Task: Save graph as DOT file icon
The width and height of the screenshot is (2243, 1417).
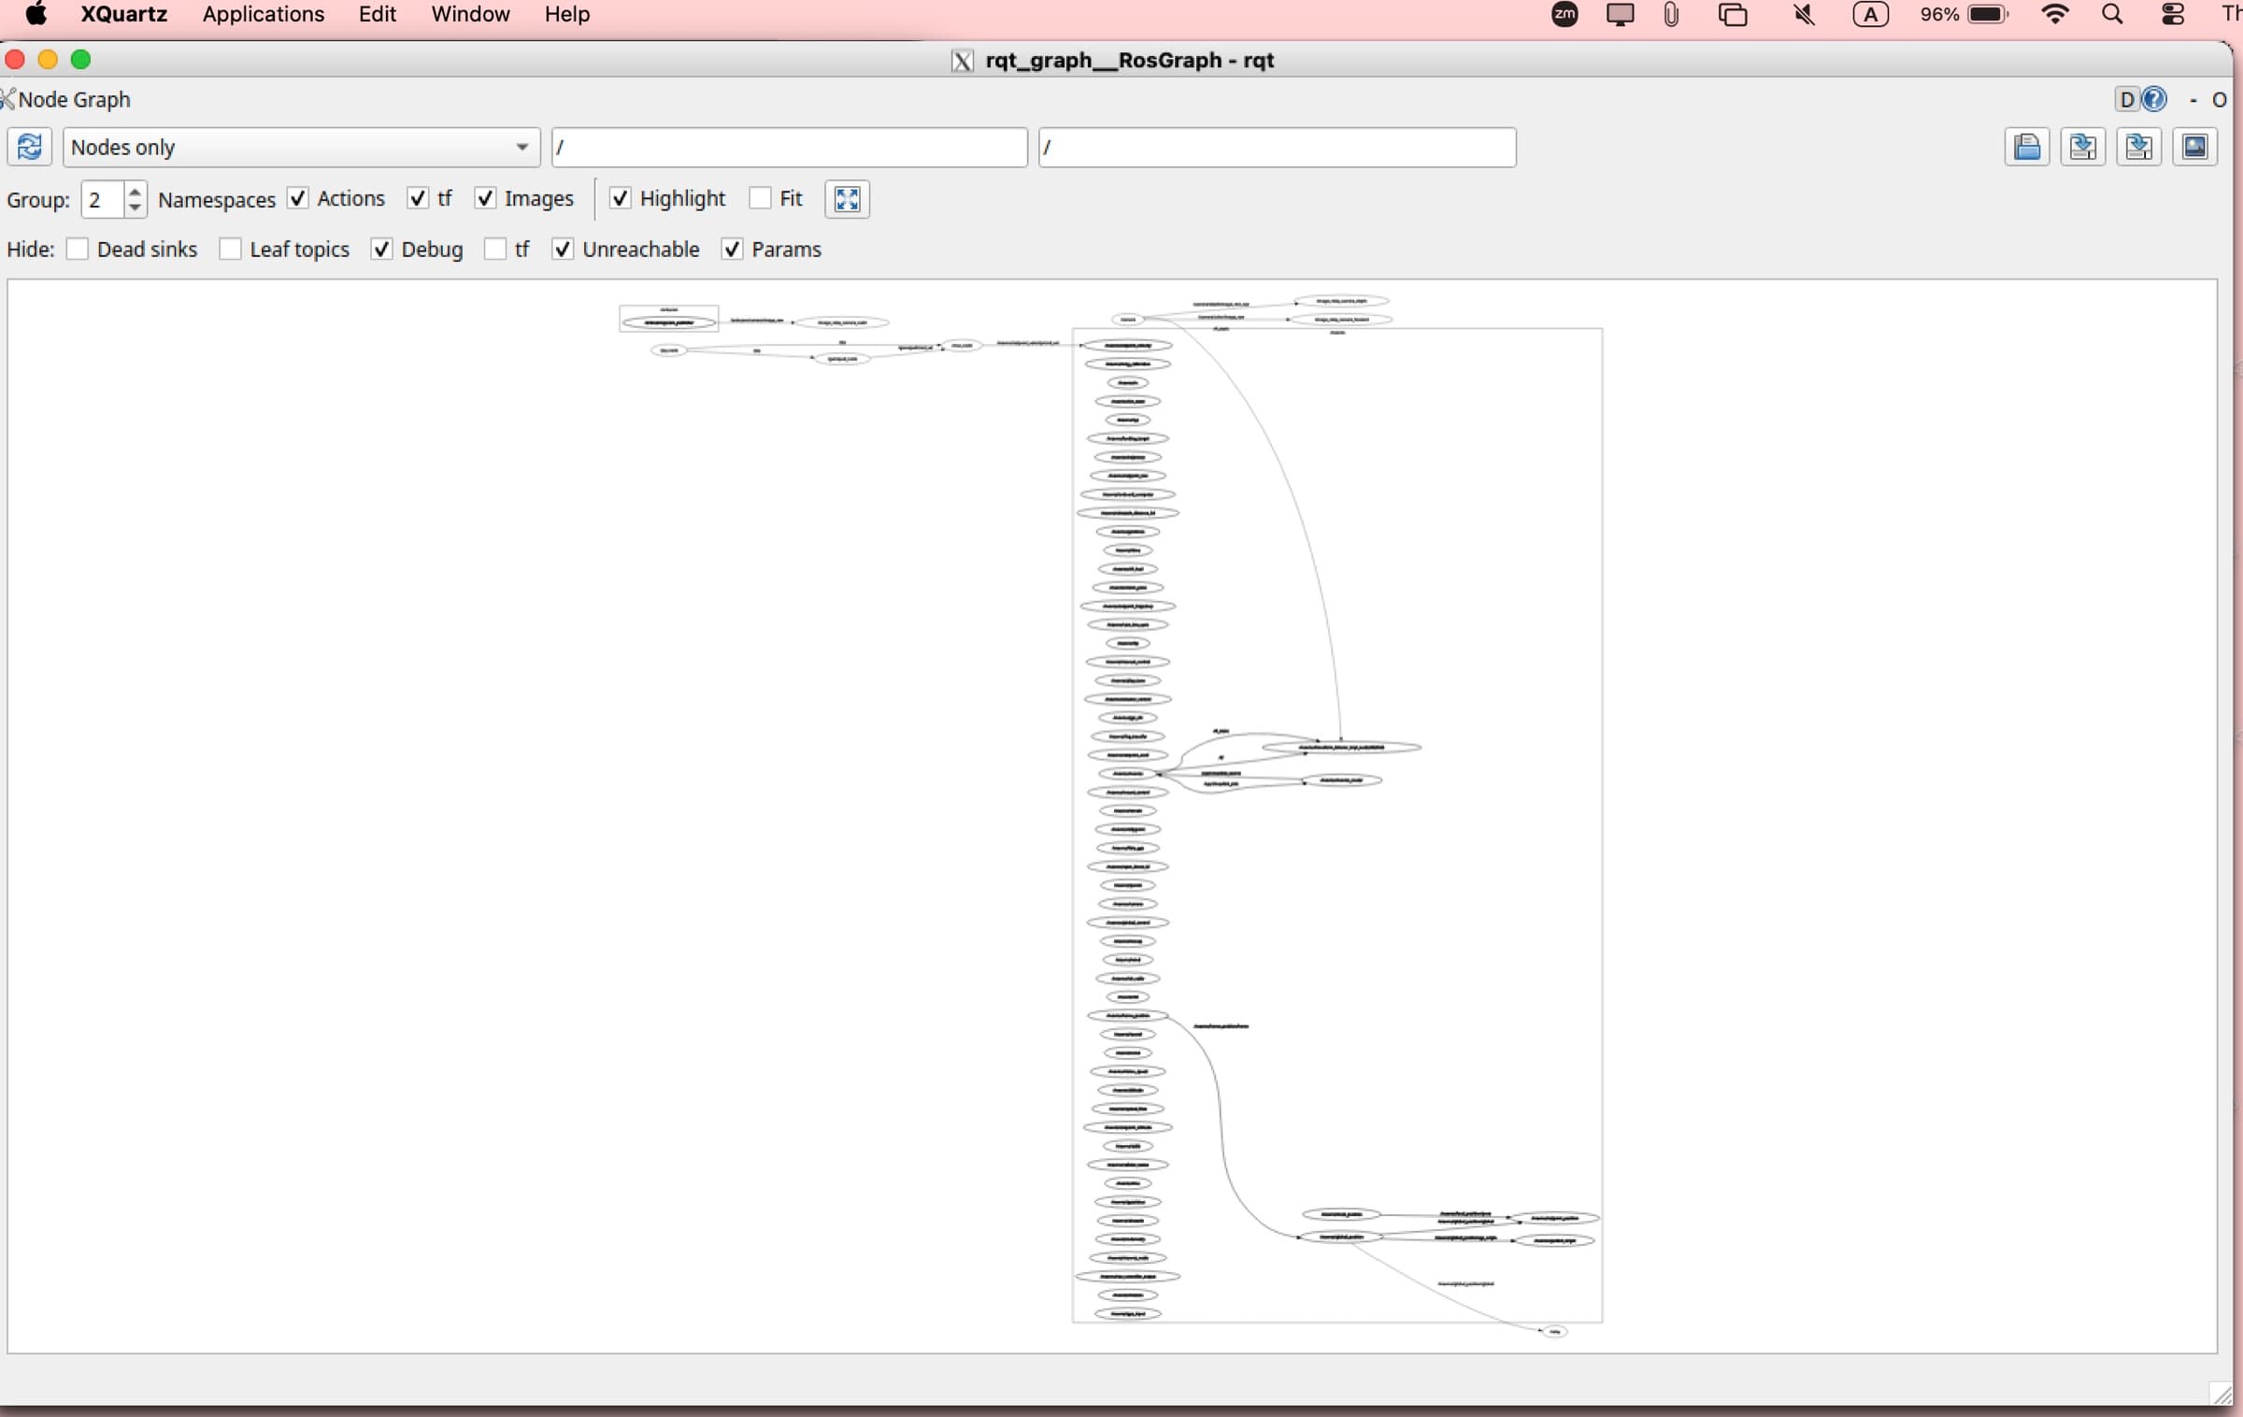Action: click(x=2082, y=147)
